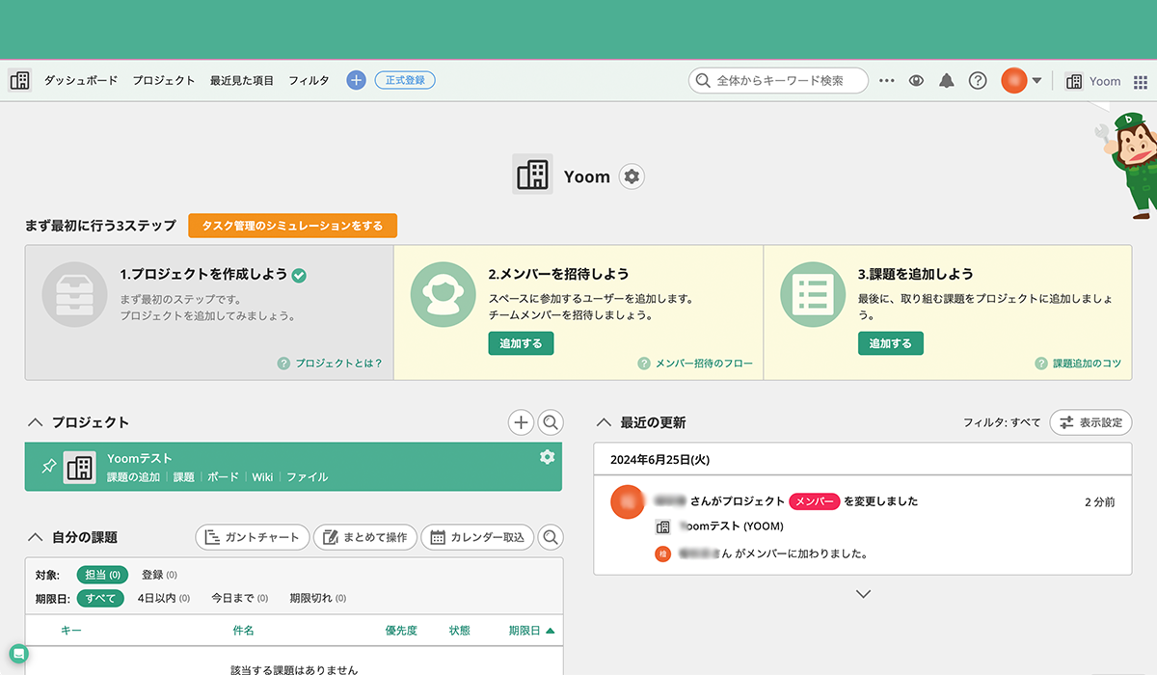Select the 担当 filter
The width and height of the screenshot is (1157, 675).
pyautogui.click(x=101, y=575)
